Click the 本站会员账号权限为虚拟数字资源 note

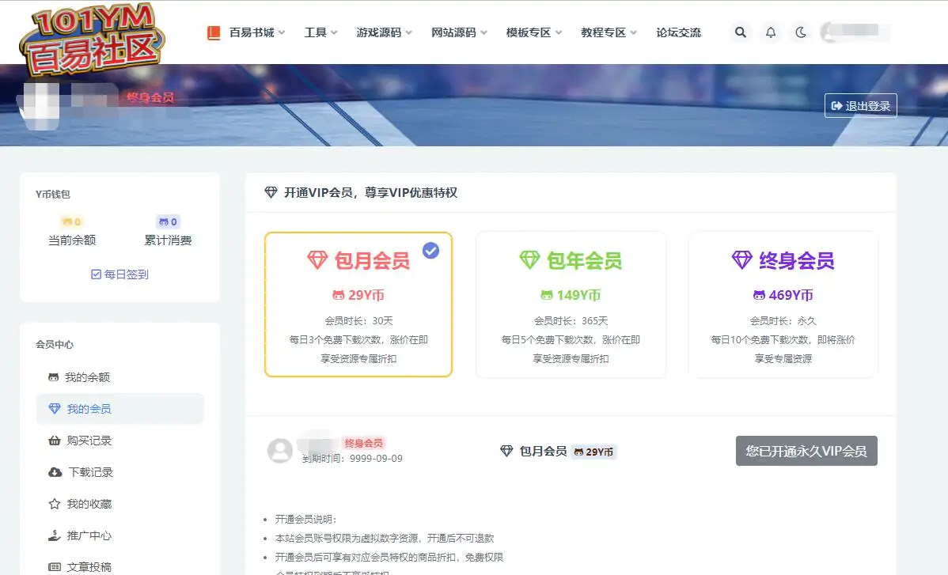385,538
